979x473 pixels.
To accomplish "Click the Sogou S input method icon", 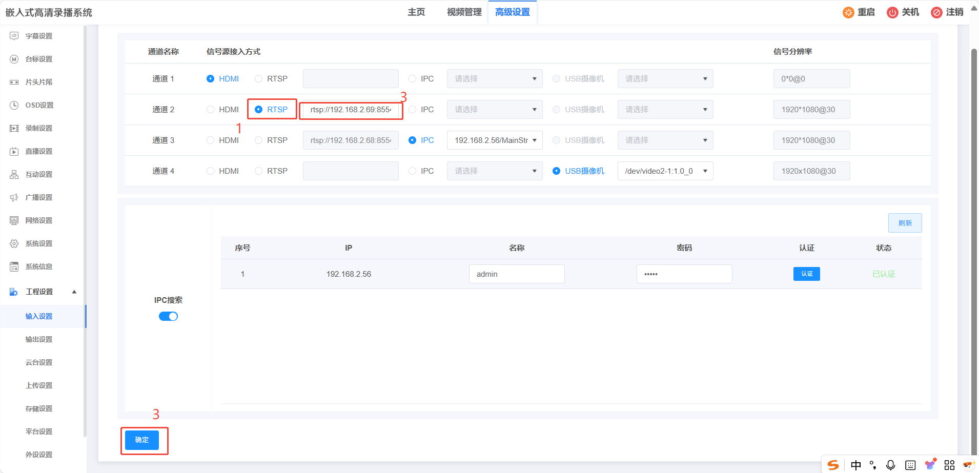I will pyautogui.click(x=833, y=465).
